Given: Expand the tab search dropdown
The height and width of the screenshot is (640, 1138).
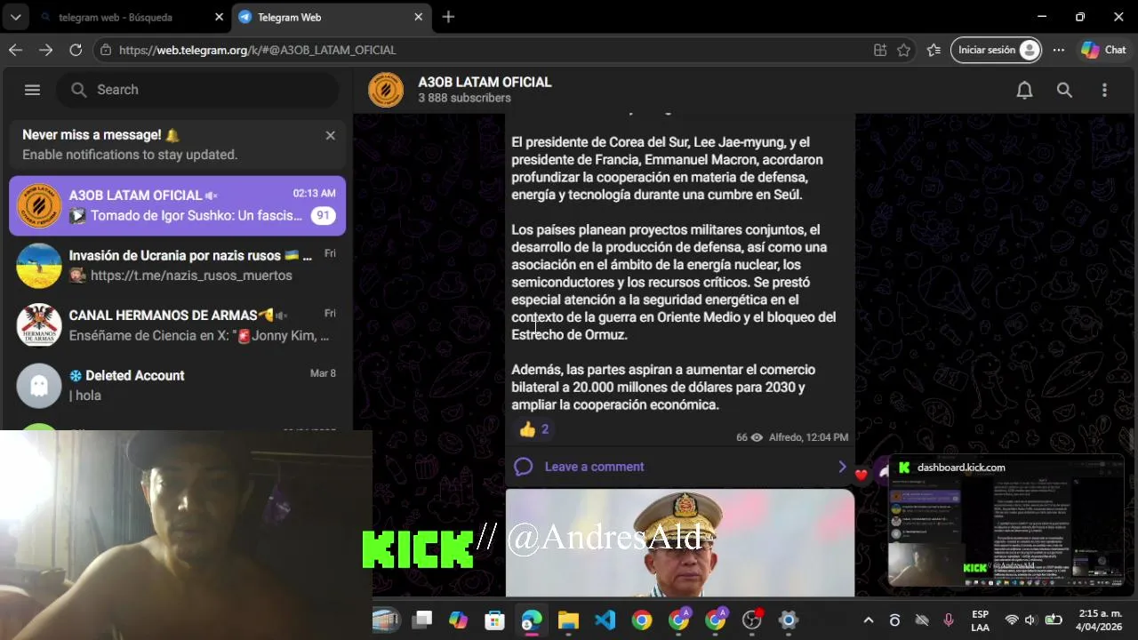Looking at the screenshot, I should (x=15, y=17).
